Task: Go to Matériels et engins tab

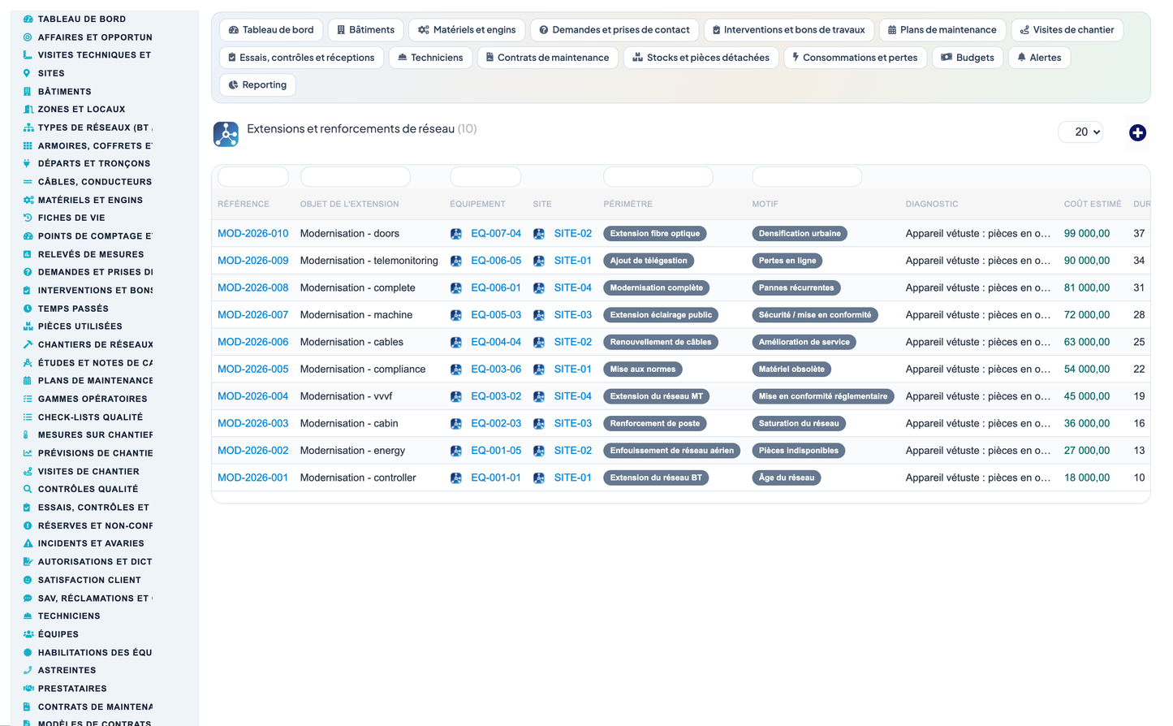Action: [x=467, y=30]
